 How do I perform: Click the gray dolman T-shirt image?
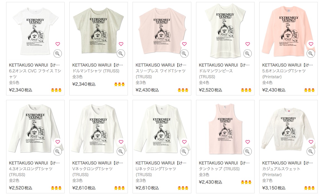pyautogui.click(x=98, y=31)
